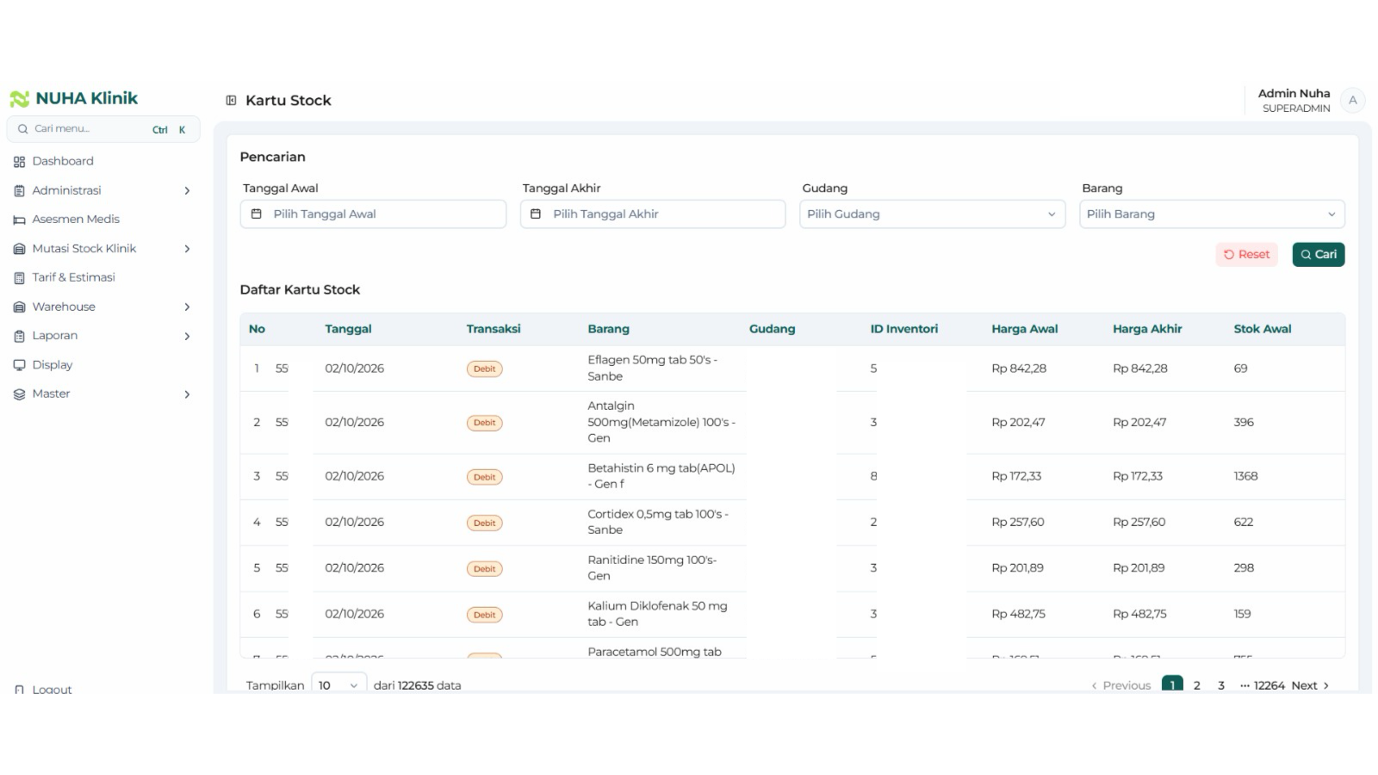Go to page 2 in pagination
Screen dimensions: 1378x775
[x=1196, y=685]
